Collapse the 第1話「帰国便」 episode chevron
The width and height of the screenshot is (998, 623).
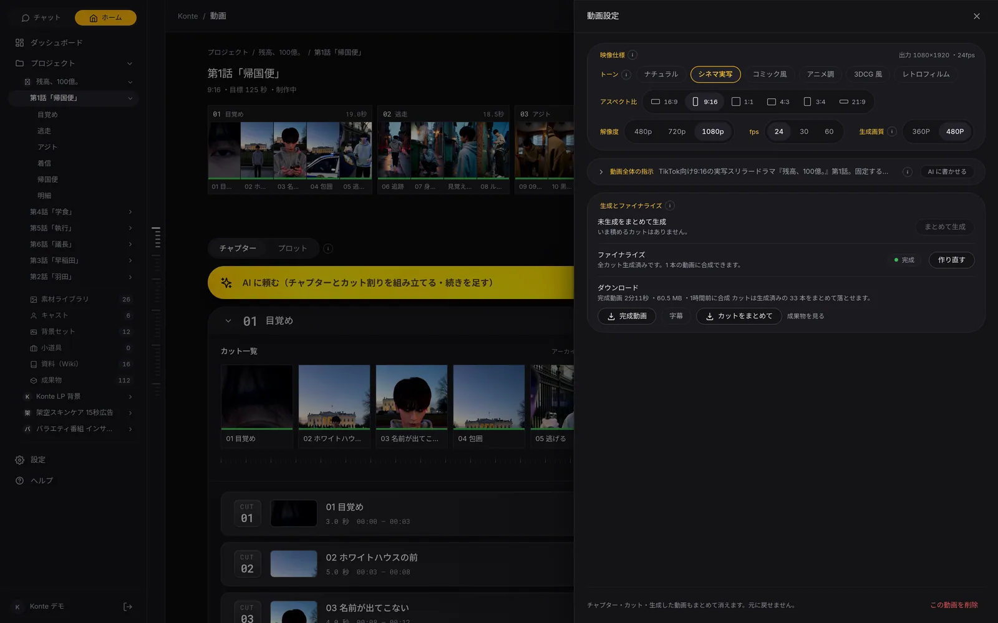tap(130, 98)
